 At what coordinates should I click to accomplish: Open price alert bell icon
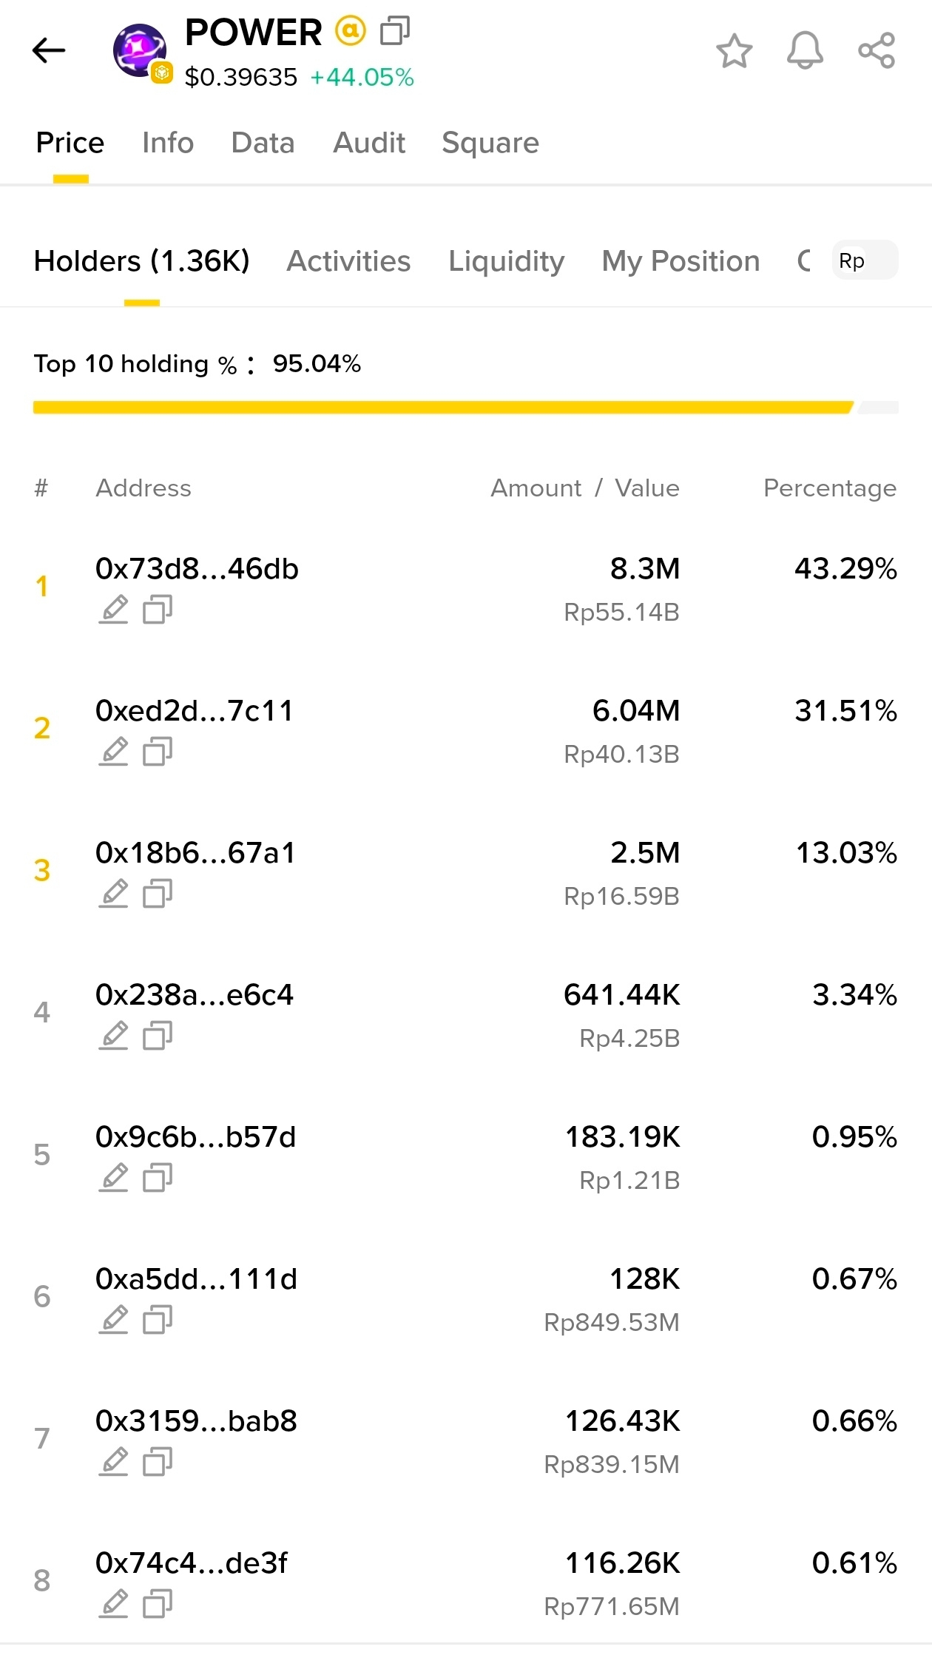tap(805, 51)
